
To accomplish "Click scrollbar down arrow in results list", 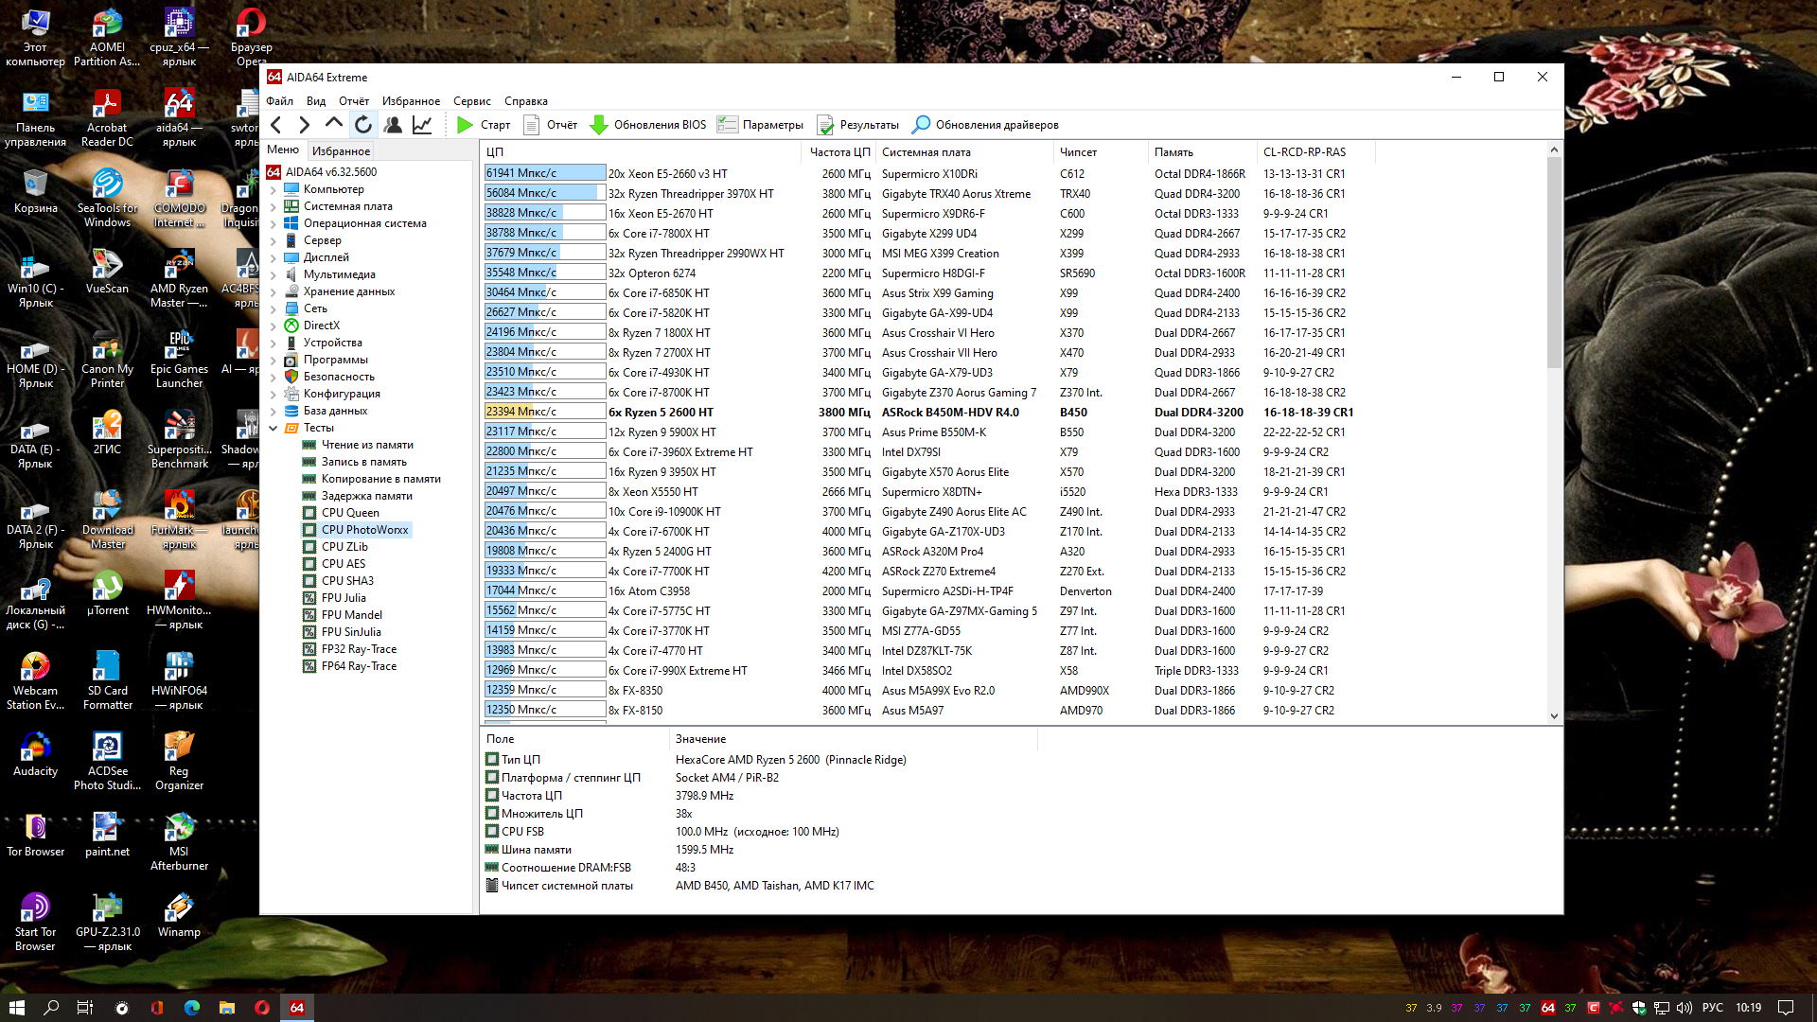I will tap(1554, 716).
